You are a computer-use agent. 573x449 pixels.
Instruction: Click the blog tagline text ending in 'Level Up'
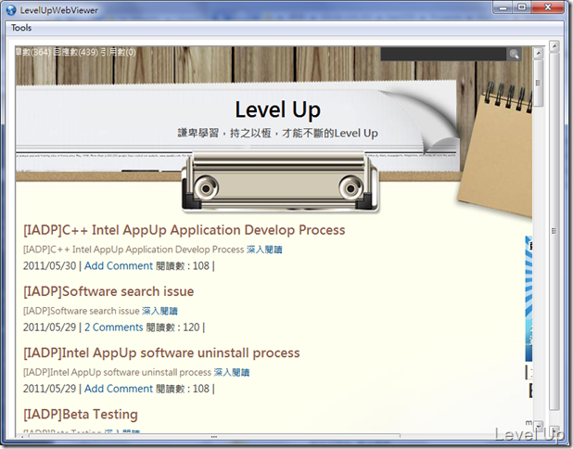click(x=278, y=133)
